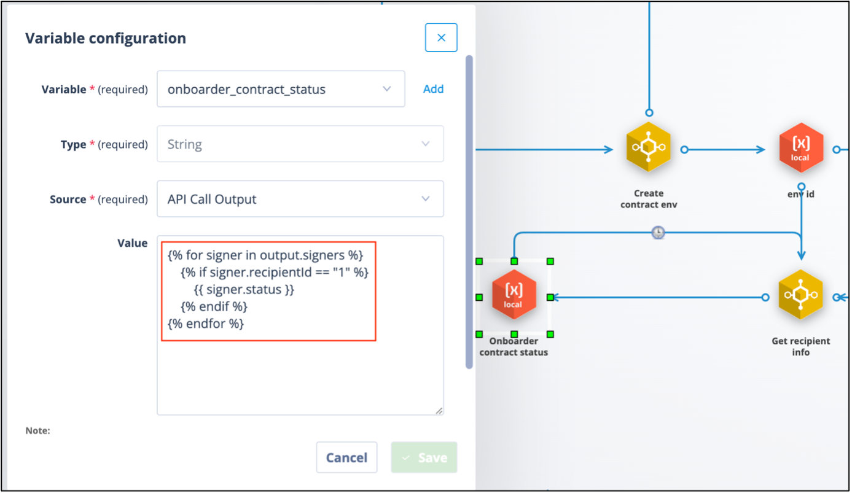
Task: Click the configuration panel vertical scrollbar
Action: click(469, 212)
